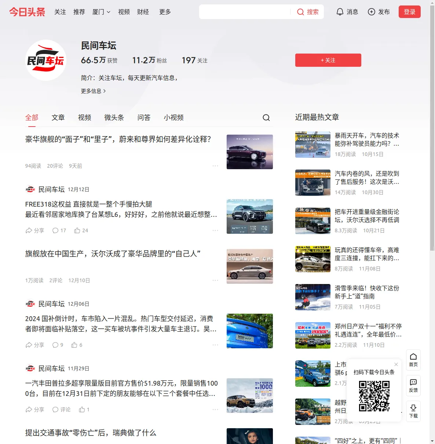
Task: Open 财经 in top navigation
Action: coord(143,12)
